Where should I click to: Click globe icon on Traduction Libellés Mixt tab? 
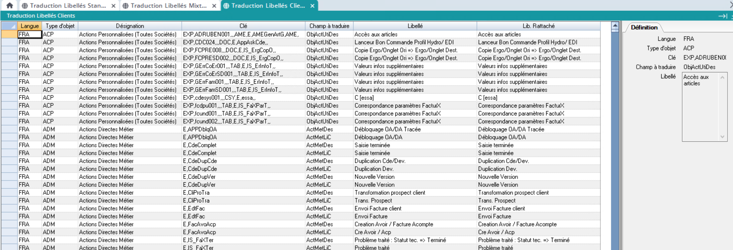pos(125,6)
